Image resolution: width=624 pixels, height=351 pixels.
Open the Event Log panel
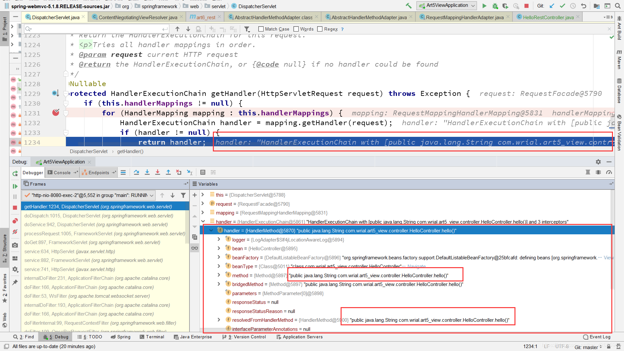tap(597, 337)
